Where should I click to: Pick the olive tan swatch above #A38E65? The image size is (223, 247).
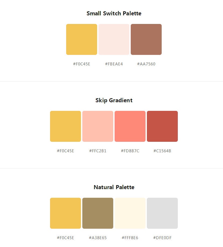[98, 213]
